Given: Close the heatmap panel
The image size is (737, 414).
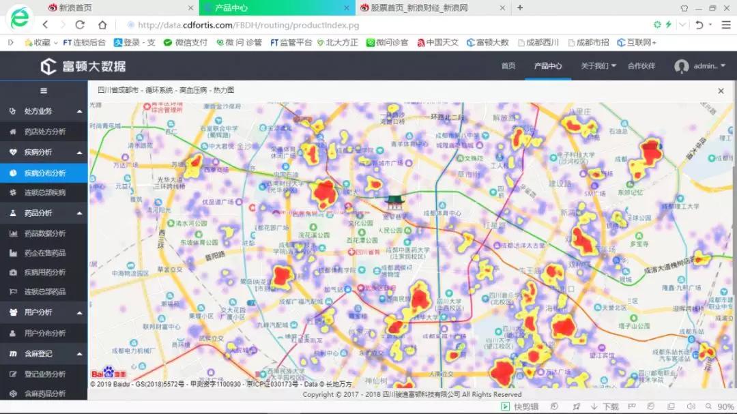Looking at the screenshot, I should coord(721,91).
